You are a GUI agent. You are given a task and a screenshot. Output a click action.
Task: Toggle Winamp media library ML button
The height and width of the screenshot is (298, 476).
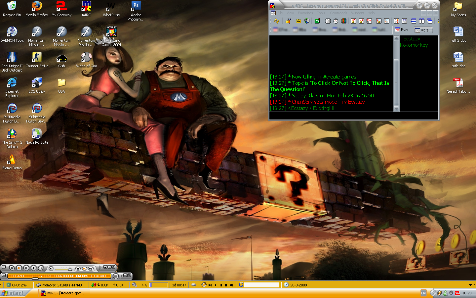(x=91, y=269)
